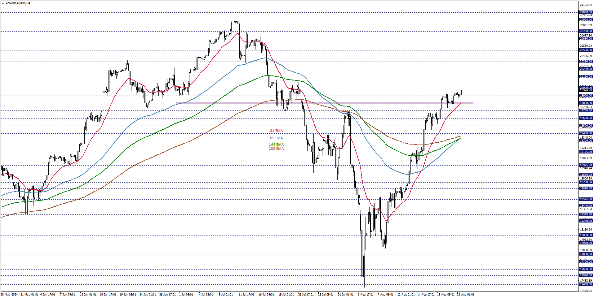
Task: Click the 20350.00 level price tag
Action: [x=586, y=62]
